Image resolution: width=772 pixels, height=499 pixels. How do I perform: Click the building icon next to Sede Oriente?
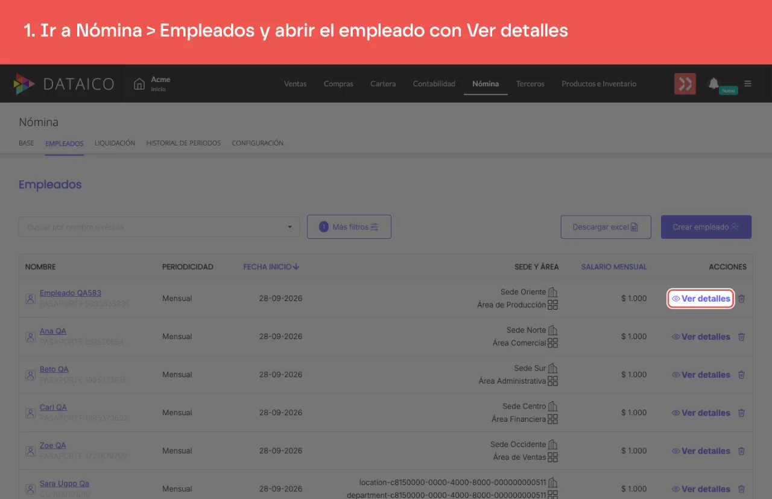point(552,292)
